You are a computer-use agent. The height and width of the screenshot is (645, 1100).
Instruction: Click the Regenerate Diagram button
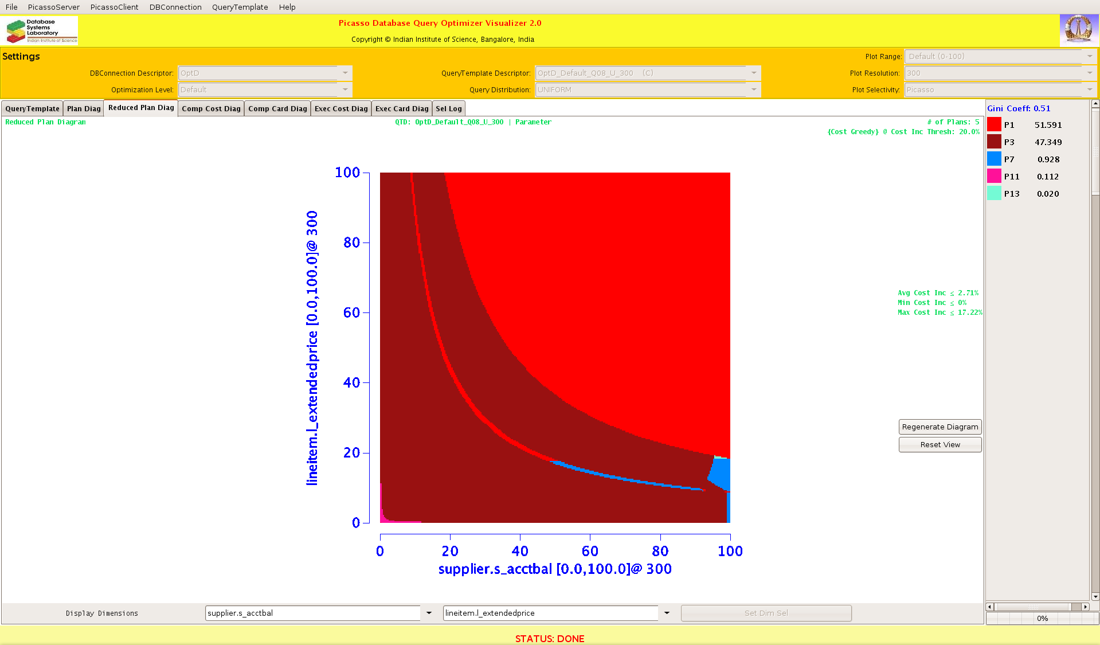(x=939, y=427)
